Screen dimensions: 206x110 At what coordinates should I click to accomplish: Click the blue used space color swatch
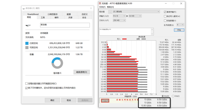27,43
